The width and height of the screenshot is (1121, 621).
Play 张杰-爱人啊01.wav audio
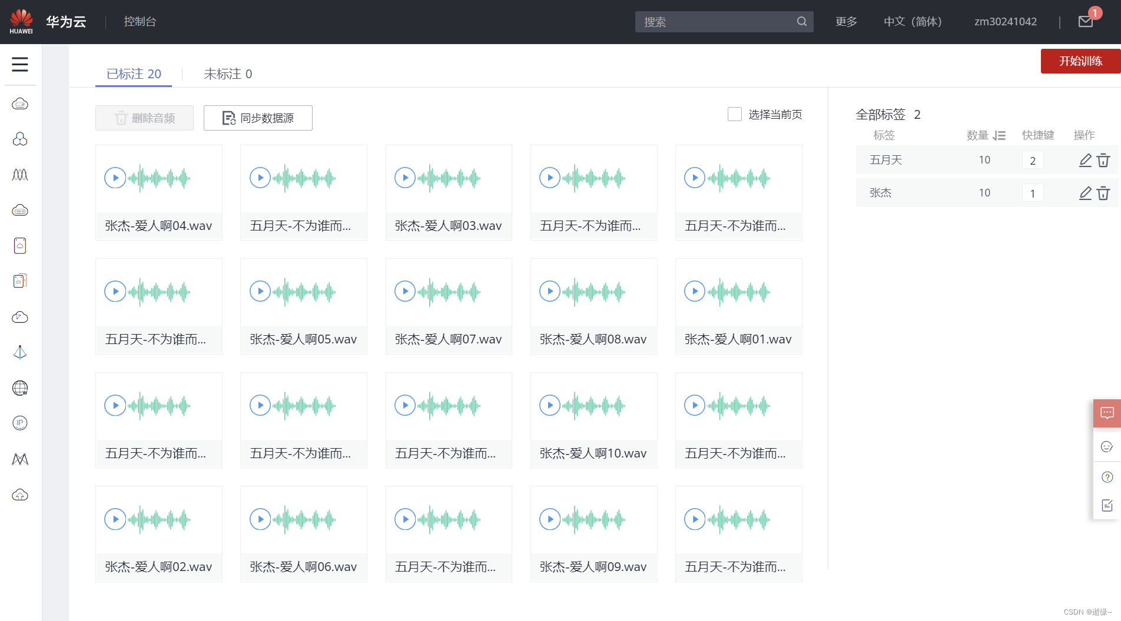pos(695,291)
